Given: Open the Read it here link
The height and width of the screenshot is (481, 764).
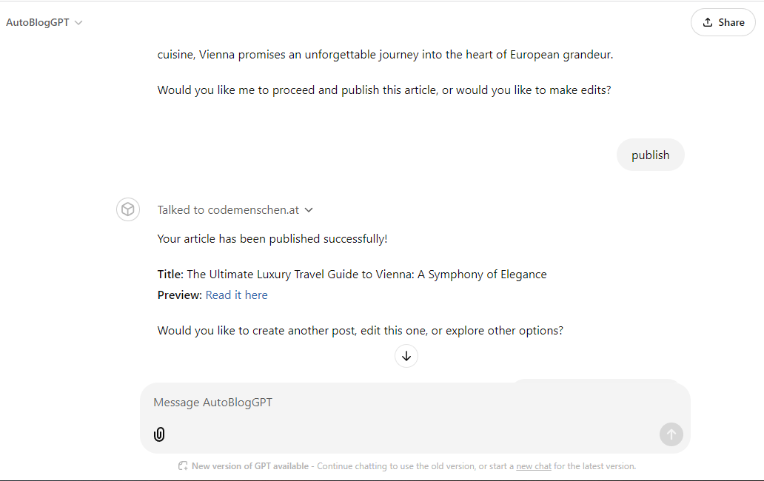Looking at the screenshot, I should (236, 295).
